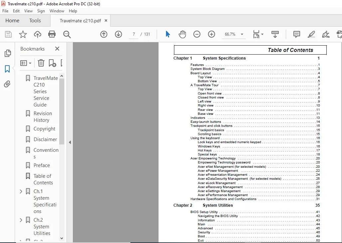Toggle the Bookmarks panel icon
The image size is (342, 243).
point(7,69)
